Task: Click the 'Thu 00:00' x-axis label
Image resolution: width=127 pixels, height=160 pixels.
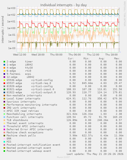Action: pos(56,55)
